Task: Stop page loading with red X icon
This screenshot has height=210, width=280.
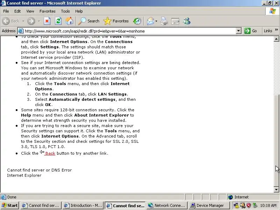Action: coord(47,21)
